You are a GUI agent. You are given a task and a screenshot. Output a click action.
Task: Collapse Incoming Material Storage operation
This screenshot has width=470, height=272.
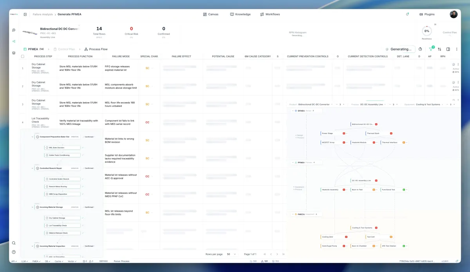33,207
